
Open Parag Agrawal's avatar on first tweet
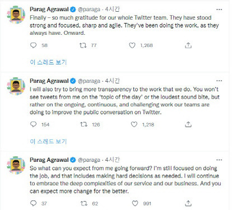click(16, 15)
